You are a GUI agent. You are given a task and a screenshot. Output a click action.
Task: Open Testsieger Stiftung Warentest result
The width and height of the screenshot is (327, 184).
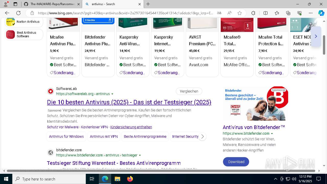[114, 163]
